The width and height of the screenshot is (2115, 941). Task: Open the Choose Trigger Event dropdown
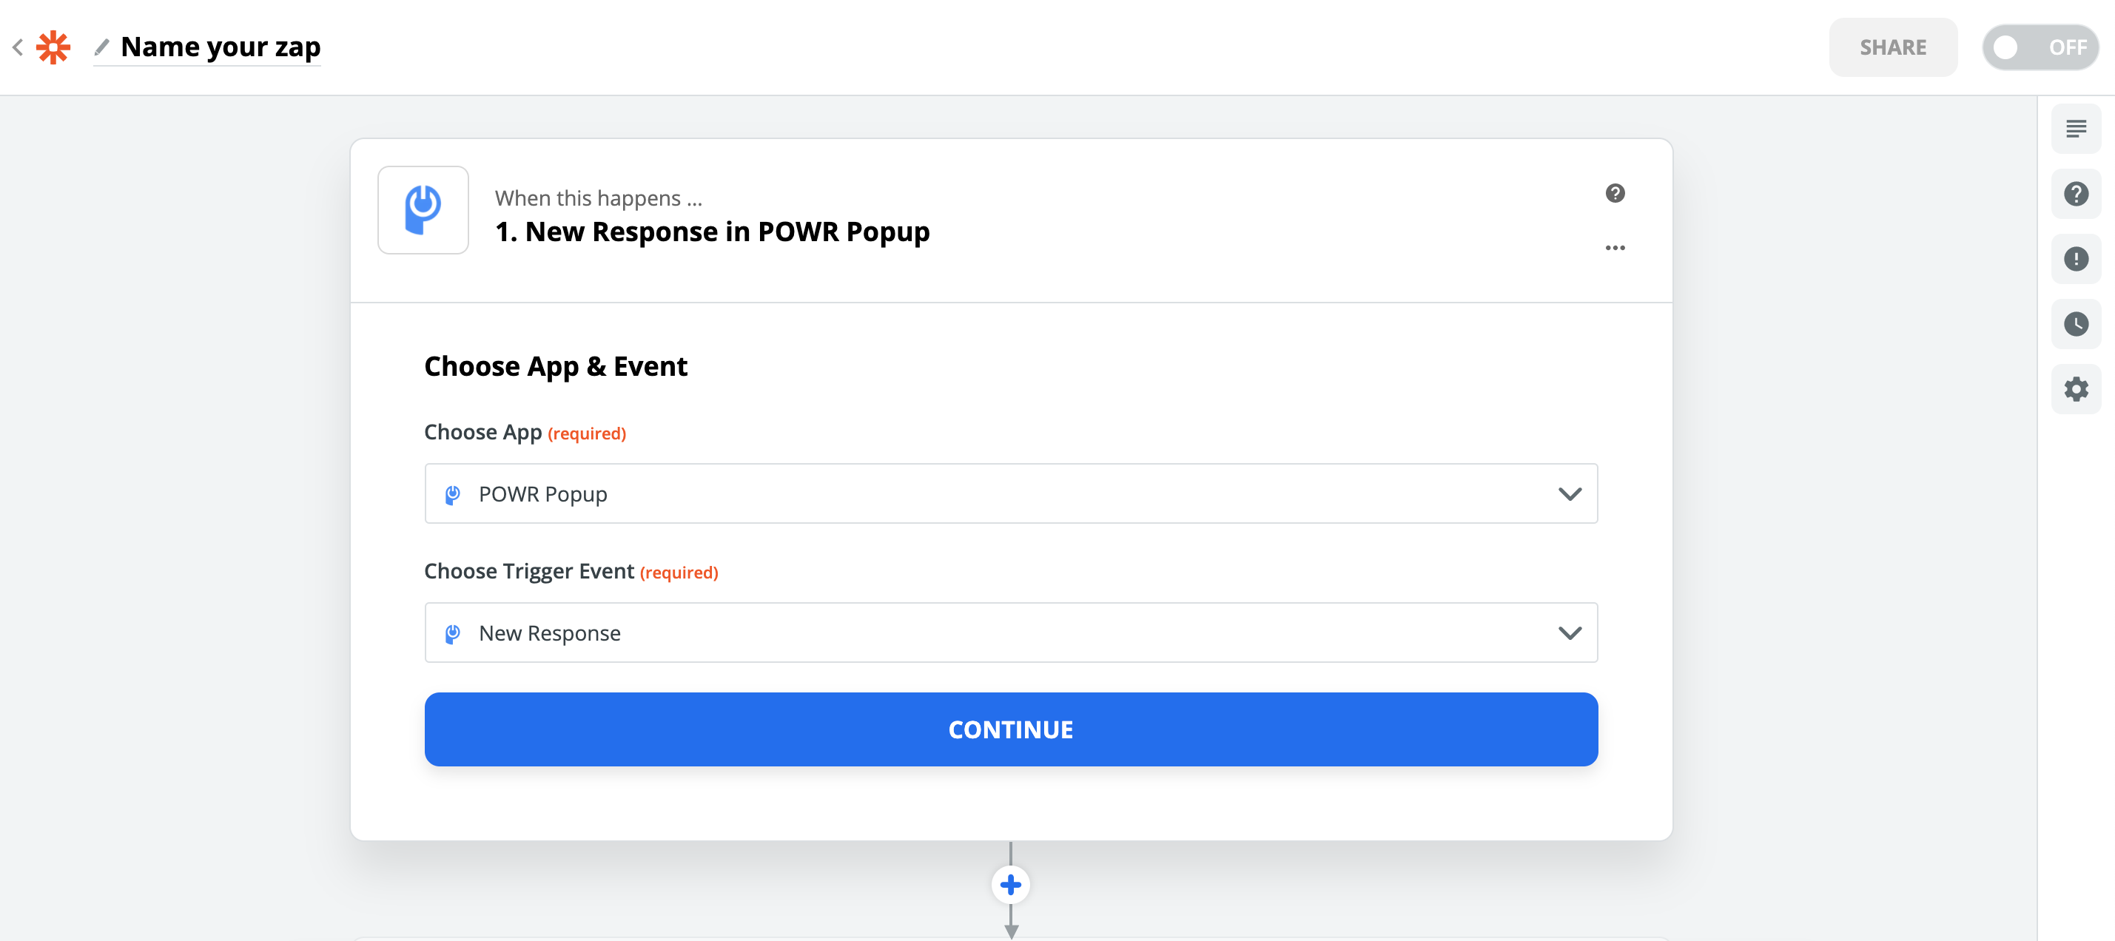1011,633
